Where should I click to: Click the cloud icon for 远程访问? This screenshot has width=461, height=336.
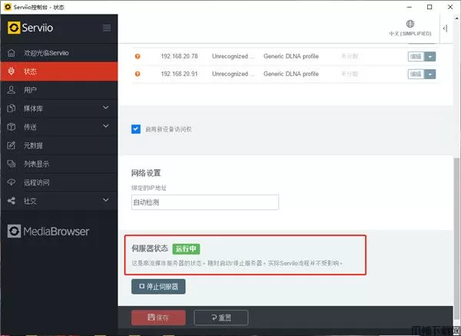click(12, 182)
